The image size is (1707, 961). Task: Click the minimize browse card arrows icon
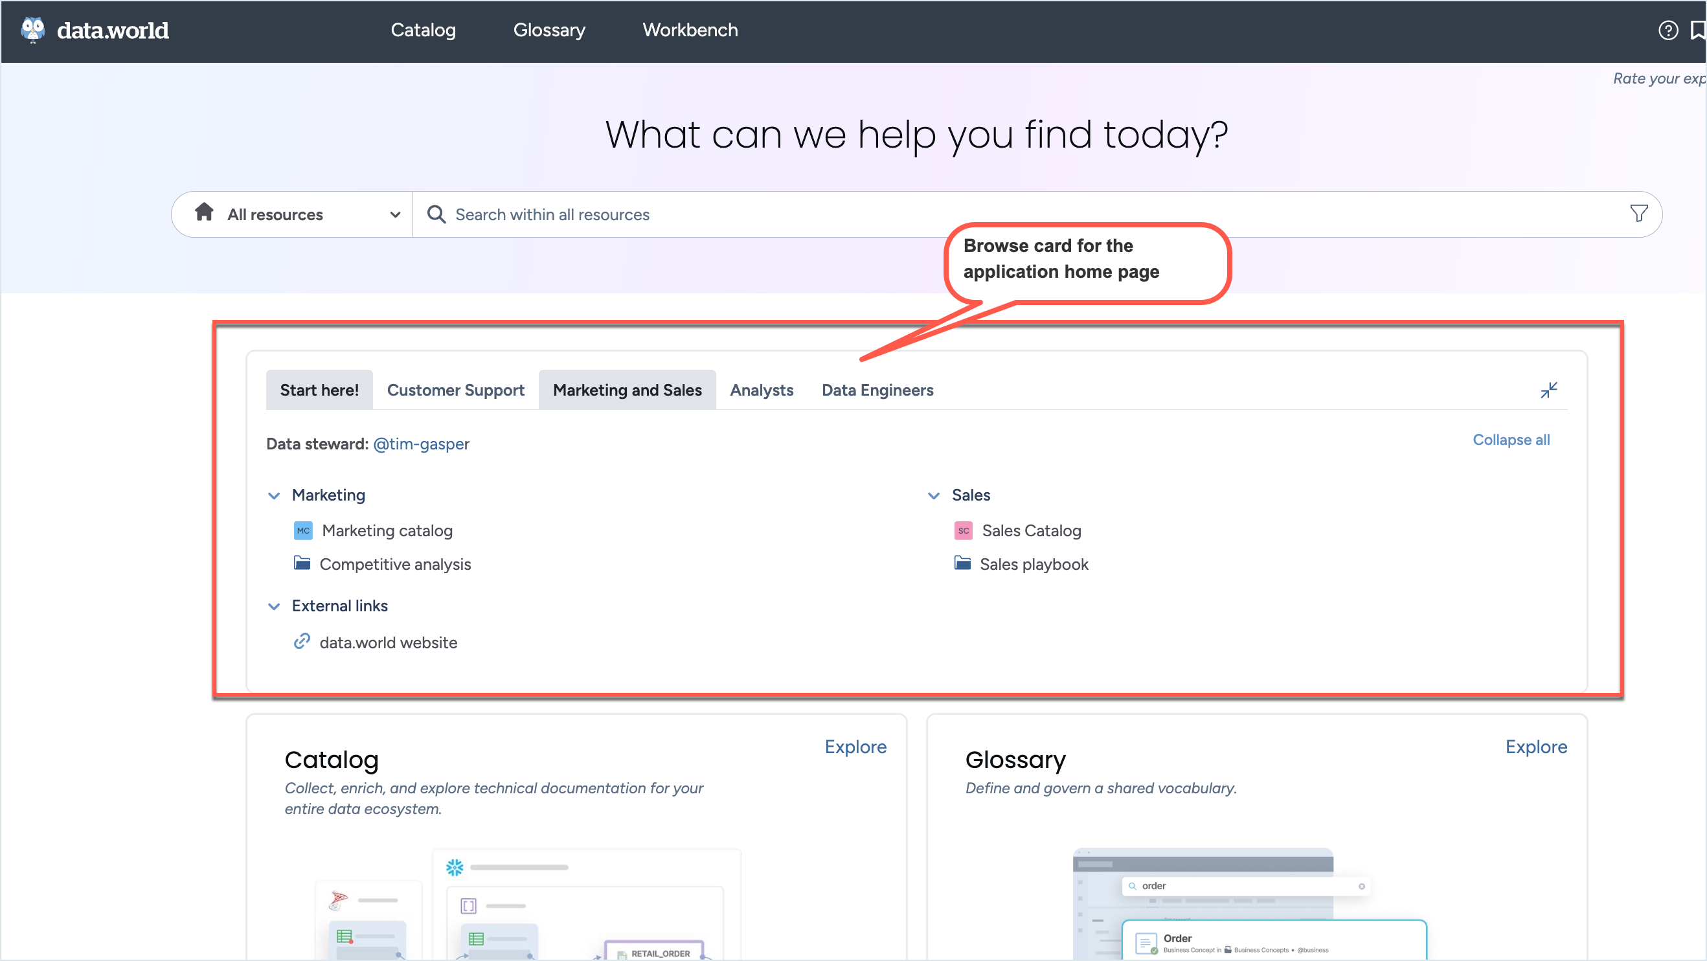(x=1548, y=390)
